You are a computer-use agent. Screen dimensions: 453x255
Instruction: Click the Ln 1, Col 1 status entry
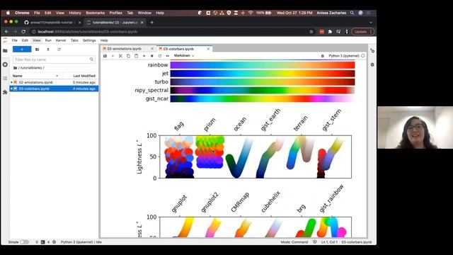pos(329,242)
